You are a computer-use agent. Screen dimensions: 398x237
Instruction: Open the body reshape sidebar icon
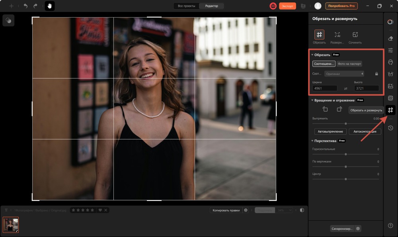pyautogui.click(x=390, y=74)
